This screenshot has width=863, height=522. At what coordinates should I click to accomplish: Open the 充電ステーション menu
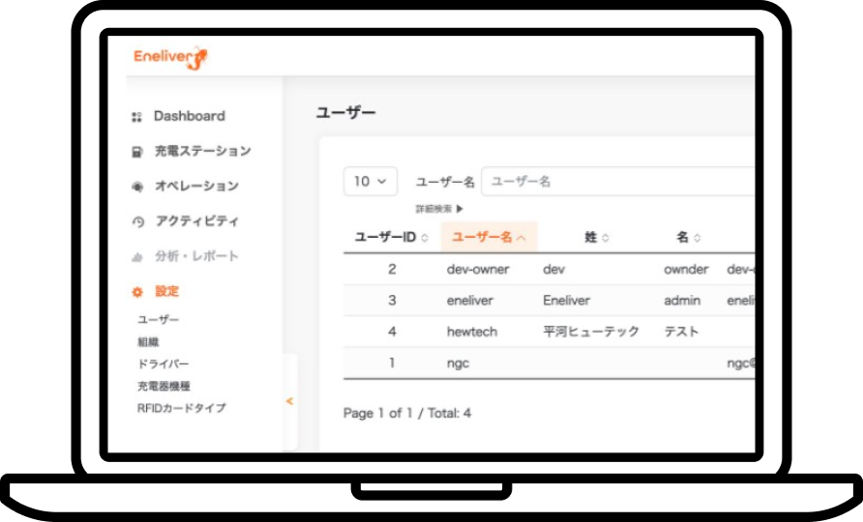point(202,151)
